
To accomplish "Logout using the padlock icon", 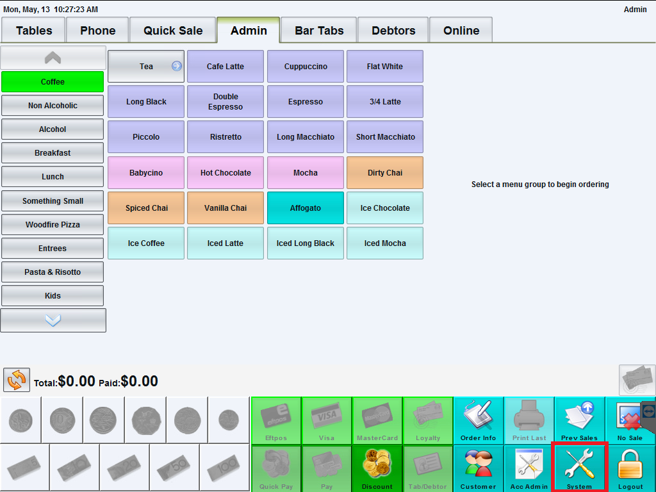I will 630,467.
